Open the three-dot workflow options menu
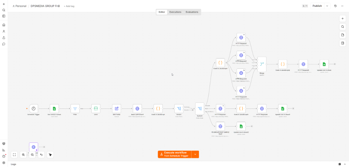The height and width of the screenshot is (167, 349). [342, 6]
